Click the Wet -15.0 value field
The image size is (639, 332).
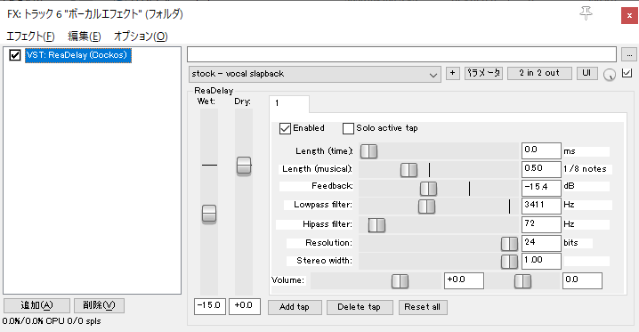(x=210, y=306)
